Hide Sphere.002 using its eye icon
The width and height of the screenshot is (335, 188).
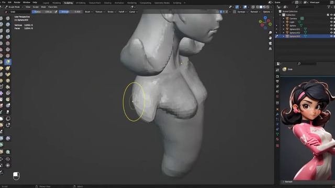[x=331, y=32]
